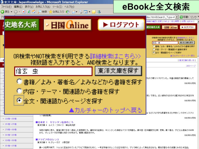Open small カルチャーのトップへ戻る link at right
The width and height of the screenshot is (199, 149).
pyautogui.click(x=182, y=56)
